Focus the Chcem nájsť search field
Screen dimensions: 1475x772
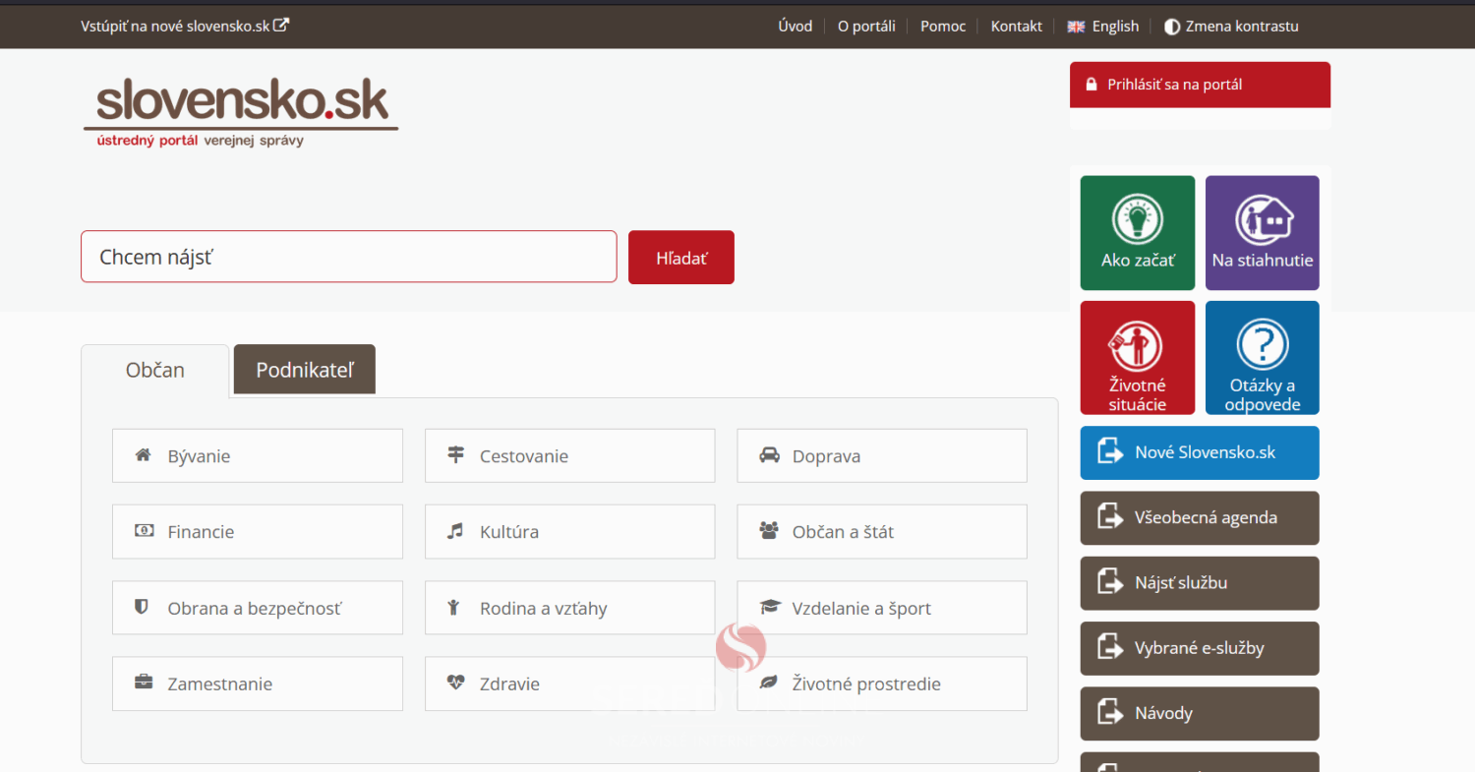pyautogui.click(x=348, y=257)
